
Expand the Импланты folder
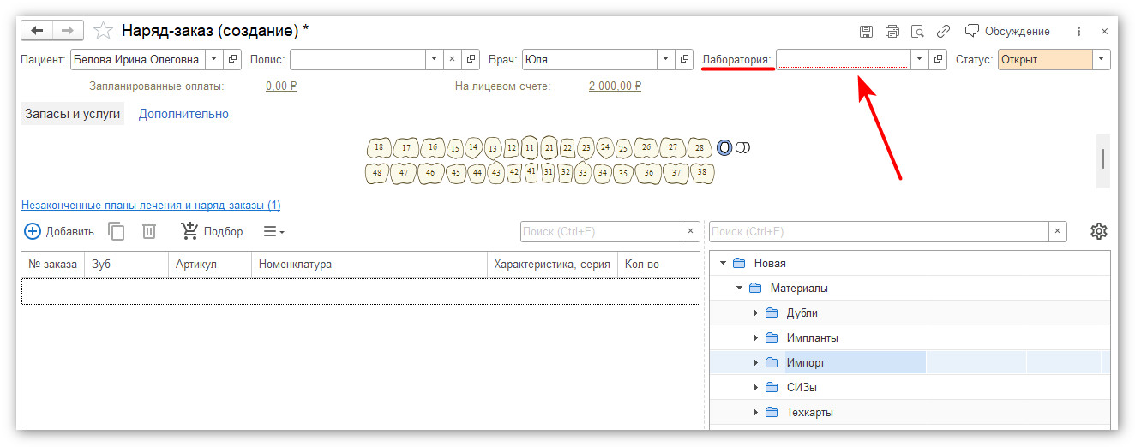(x=755, y=337)
